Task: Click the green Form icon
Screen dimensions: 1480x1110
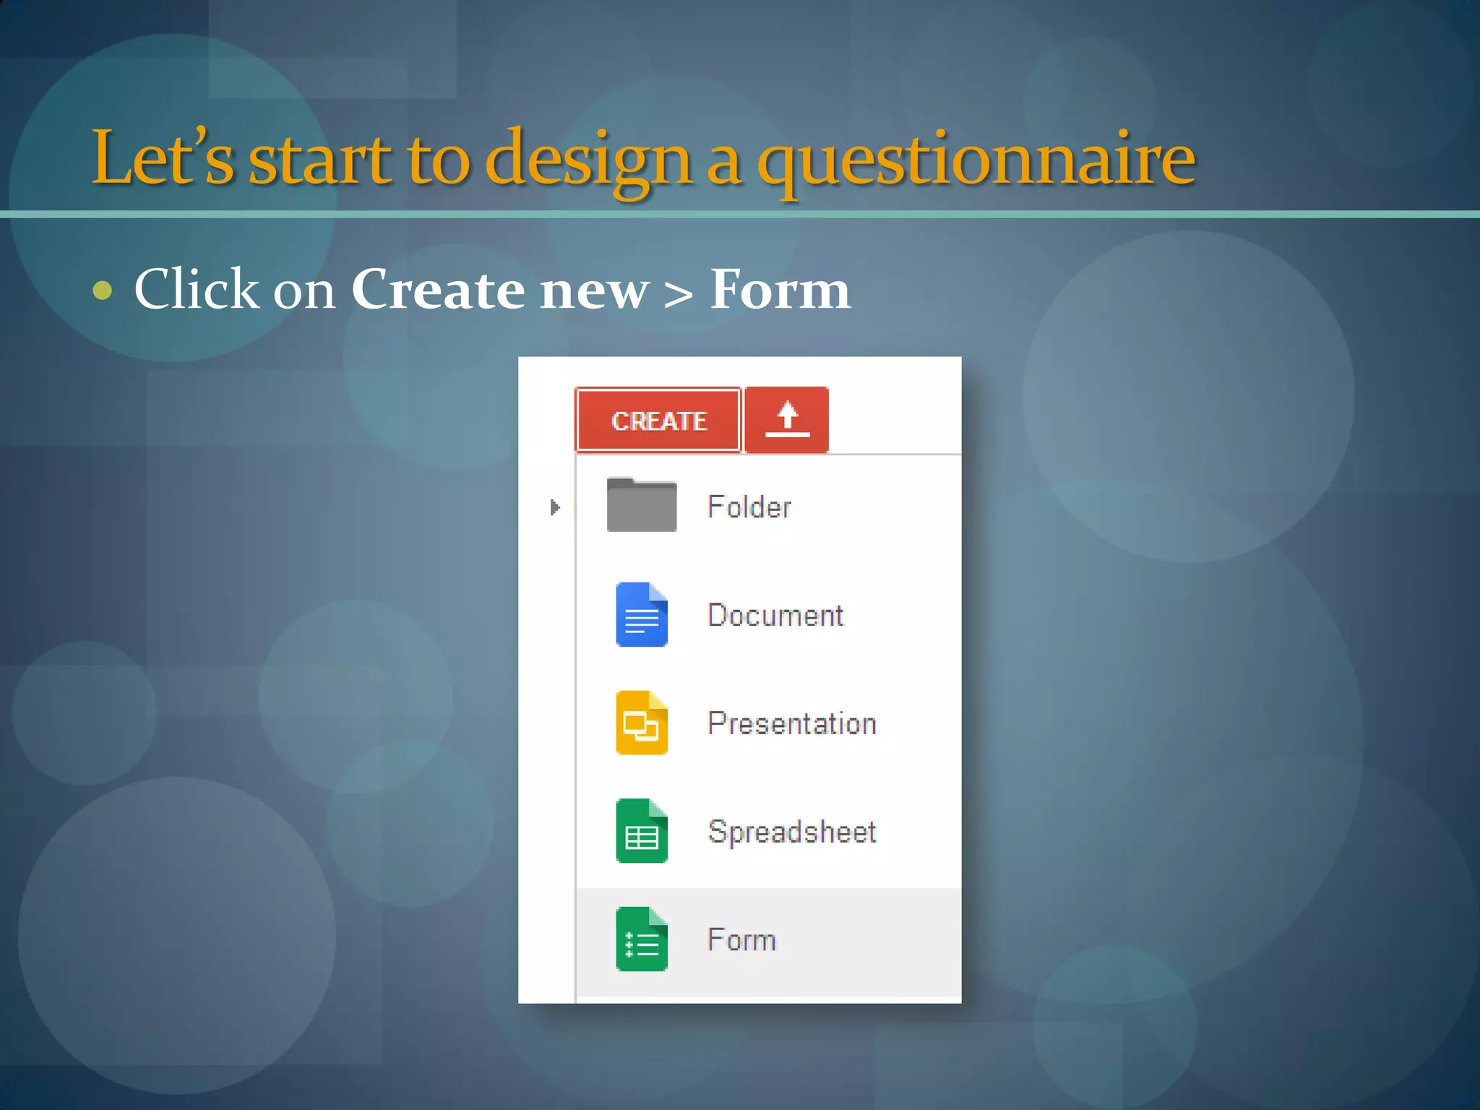Action: click(x=642, y=939)
